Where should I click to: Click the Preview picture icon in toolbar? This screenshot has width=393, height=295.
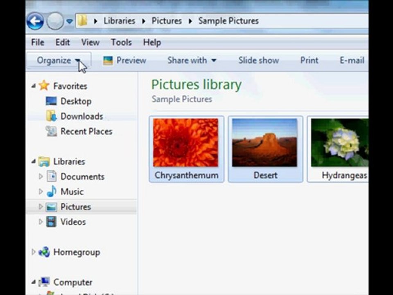point(108,61)
